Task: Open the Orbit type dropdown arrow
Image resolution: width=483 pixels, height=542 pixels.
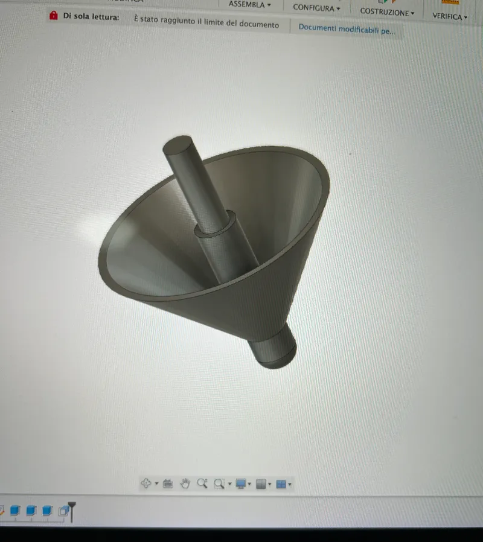Action: [x=156, y=483]
